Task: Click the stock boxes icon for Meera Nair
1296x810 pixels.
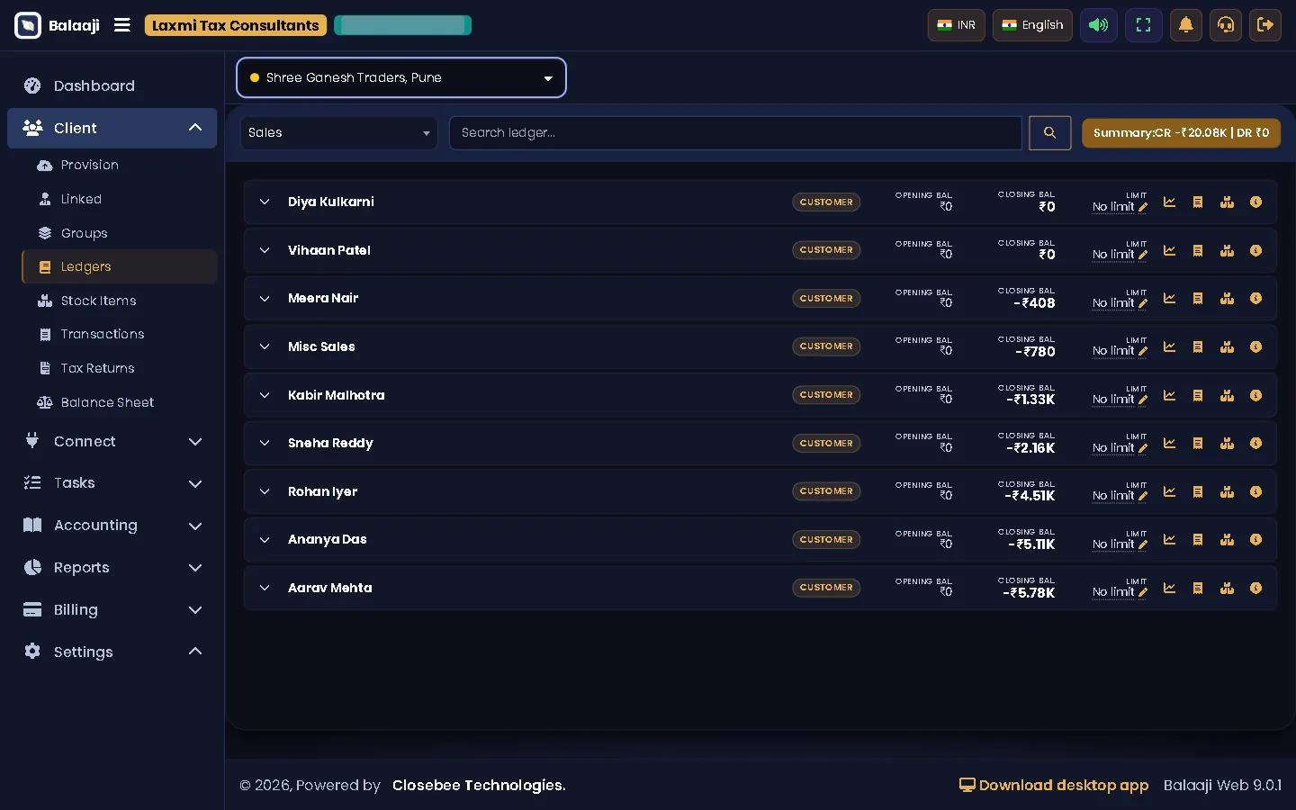Action: (x=1227, y=299)
